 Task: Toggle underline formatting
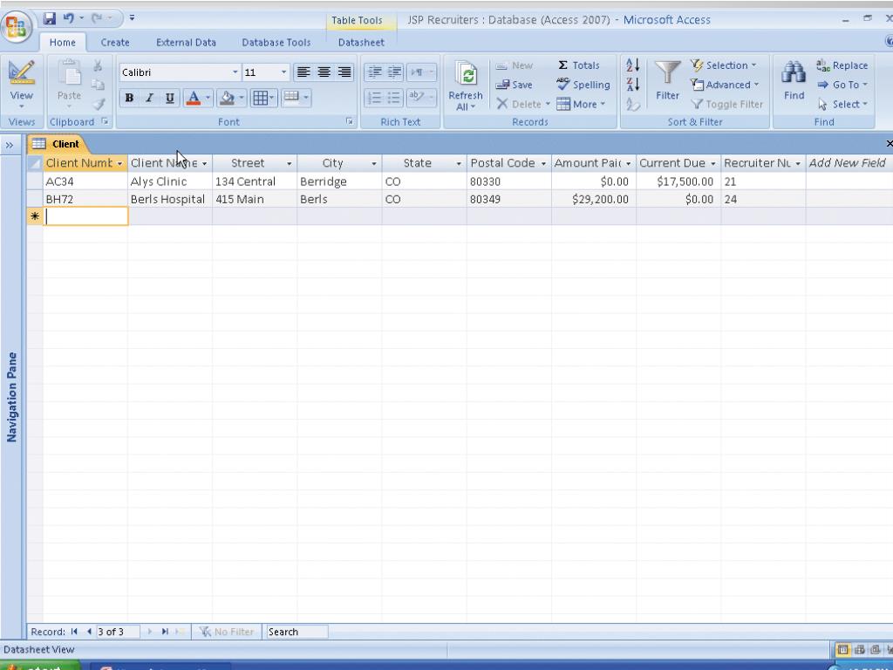169,99
